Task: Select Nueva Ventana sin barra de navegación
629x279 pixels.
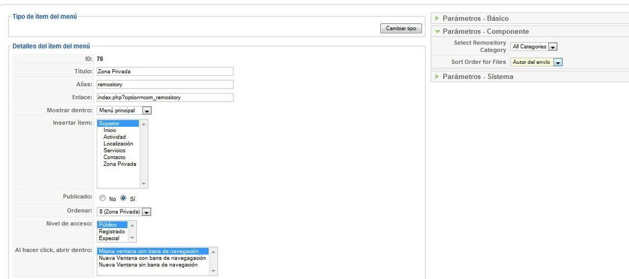Action: 153,265
